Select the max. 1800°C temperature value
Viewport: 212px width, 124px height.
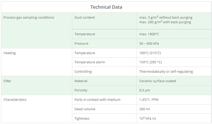[149, 34]
